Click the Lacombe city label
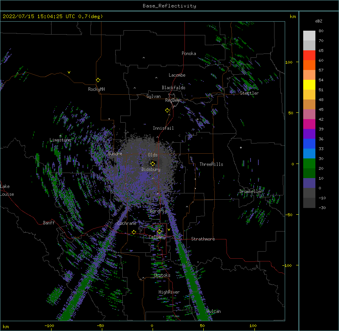The width and height of the screenshot is (339, 331). [x=177, y=75]
